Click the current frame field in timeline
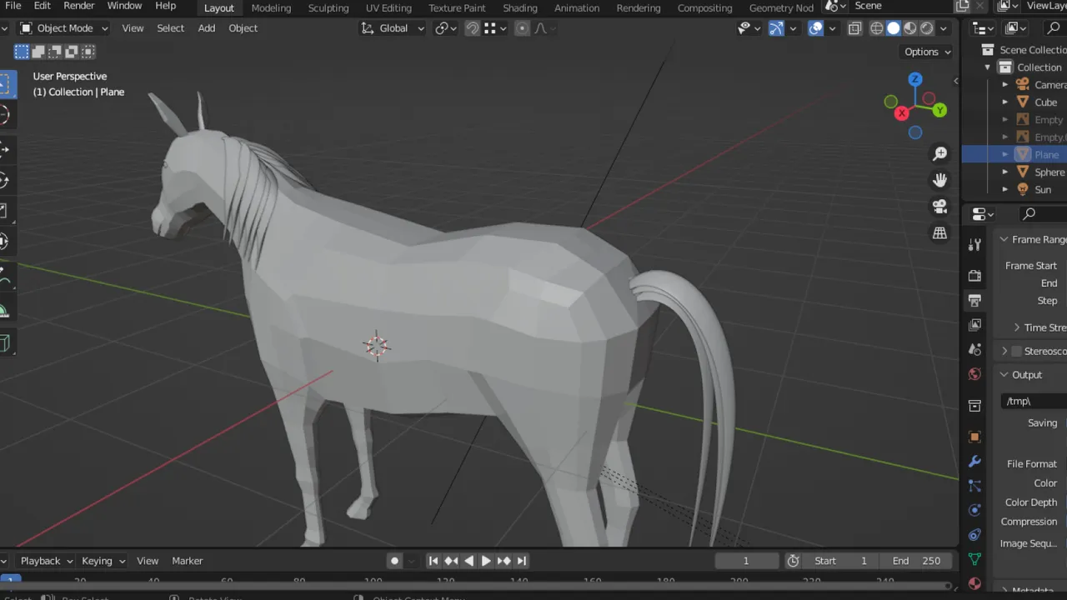The image size is (1067, 600). [746, 561]
